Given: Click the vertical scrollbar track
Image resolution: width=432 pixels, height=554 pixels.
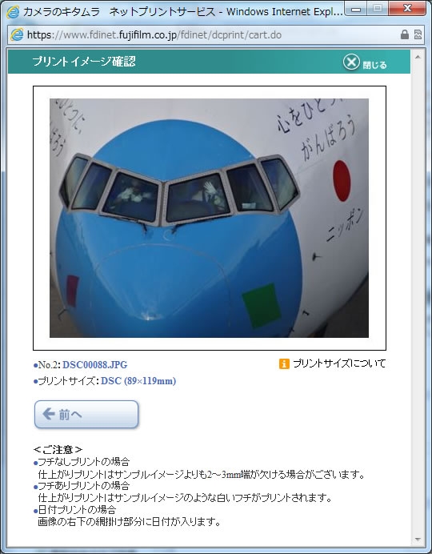Looking at the screenshot, I should [418, 298].
